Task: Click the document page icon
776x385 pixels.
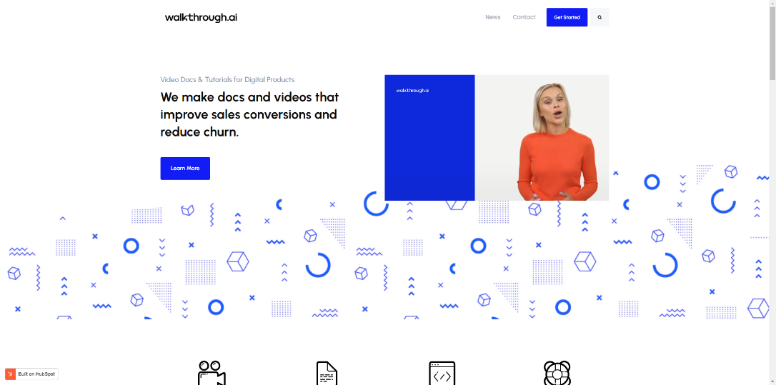Action: [x=327, y=373]
